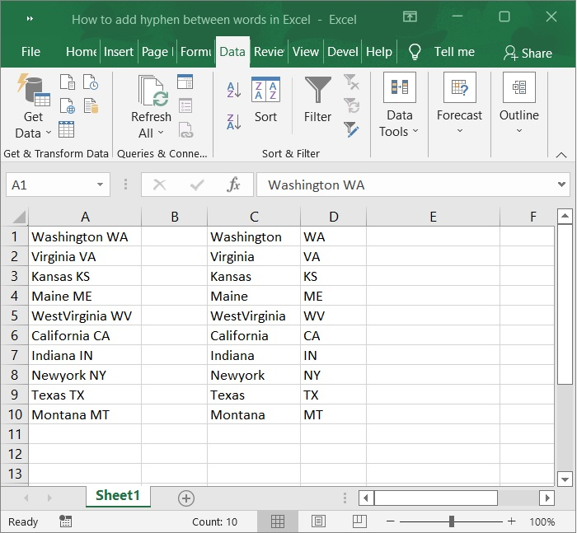This screenshot has width=577, height=533.
Task: Select cell C5 containing WestVirginia
Action: [x=253, y=316]
